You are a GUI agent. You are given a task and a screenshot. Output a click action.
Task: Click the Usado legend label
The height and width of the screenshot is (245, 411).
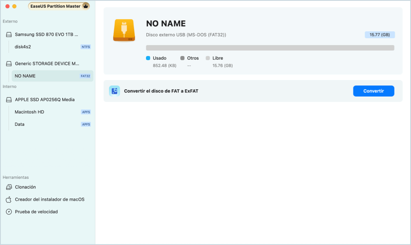click(159, 58)
